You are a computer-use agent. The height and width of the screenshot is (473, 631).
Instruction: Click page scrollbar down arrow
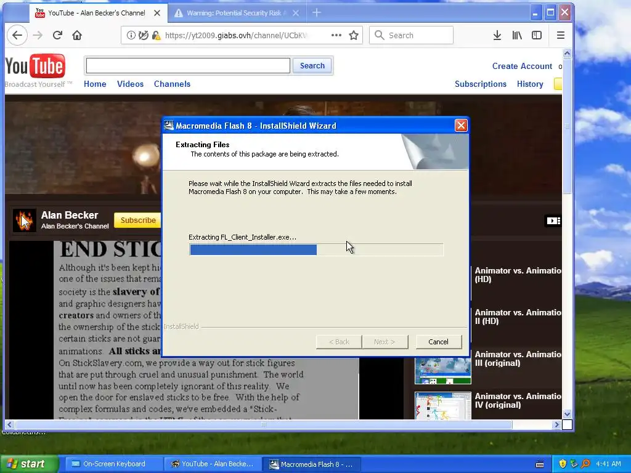click(x=567, y=414)
